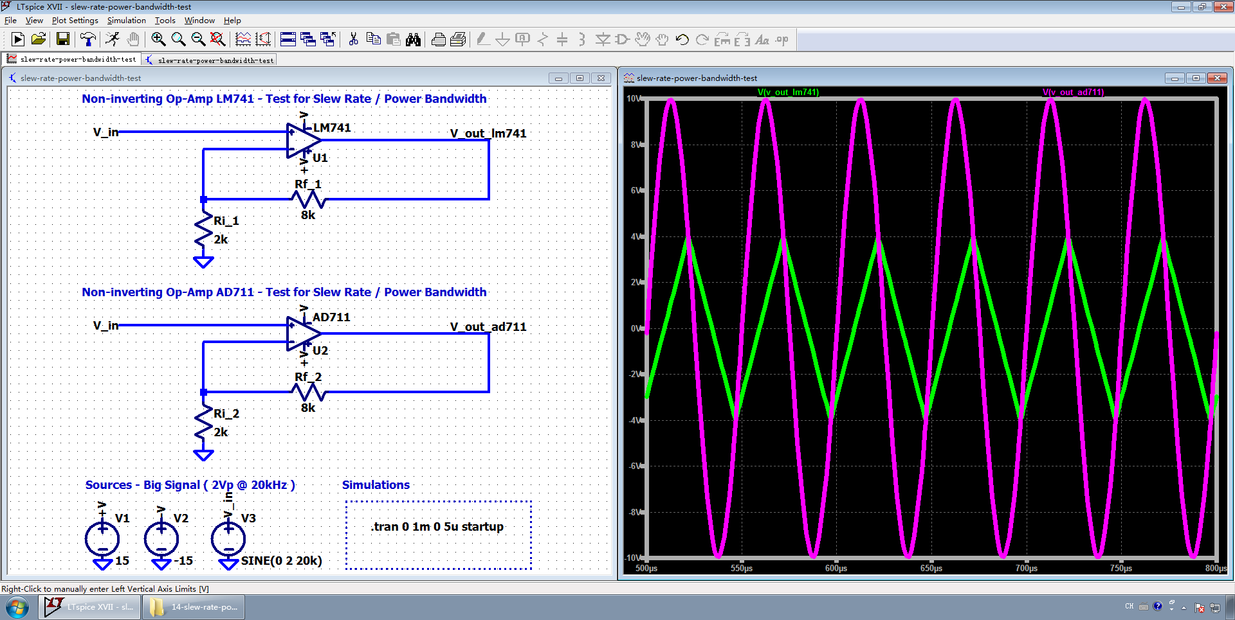This screenshot has width=1235, height=620.
Task: Click the V(v_out_ad711) magenta trace label
Action: coord(1073,93)
